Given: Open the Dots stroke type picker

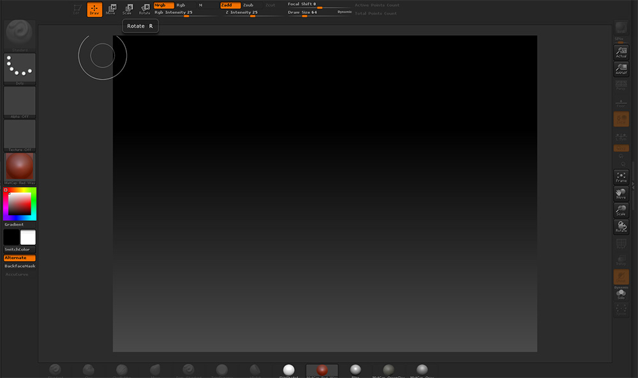Looking at the screenshot, I should click(20, 69).
